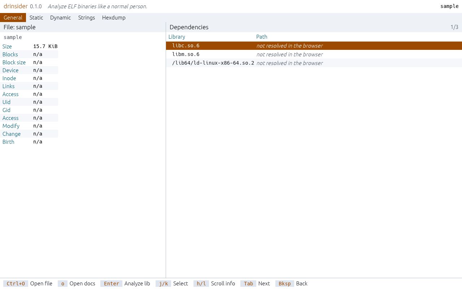Click the drinsider app title
This screenshot has width=462, height=289.
16,7
